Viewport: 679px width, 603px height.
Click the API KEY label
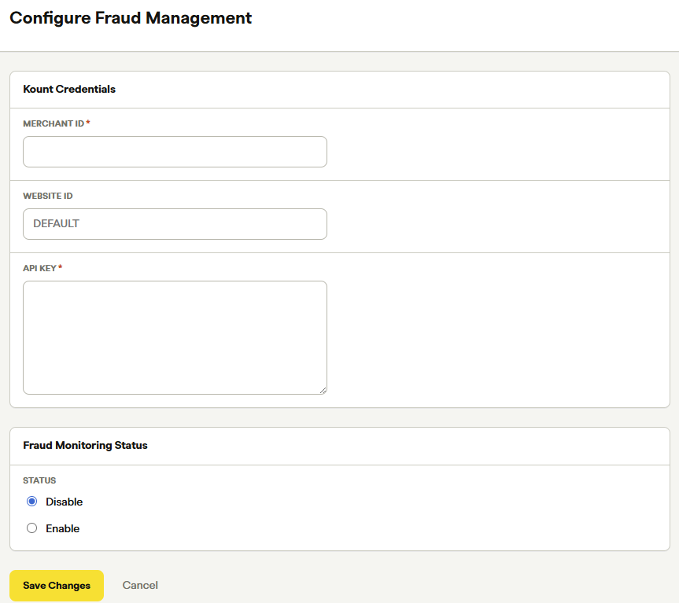tap(39, 268)
